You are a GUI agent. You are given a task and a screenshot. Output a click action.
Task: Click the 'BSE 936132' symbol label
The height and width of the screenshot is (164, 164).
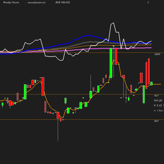[63, 2]
